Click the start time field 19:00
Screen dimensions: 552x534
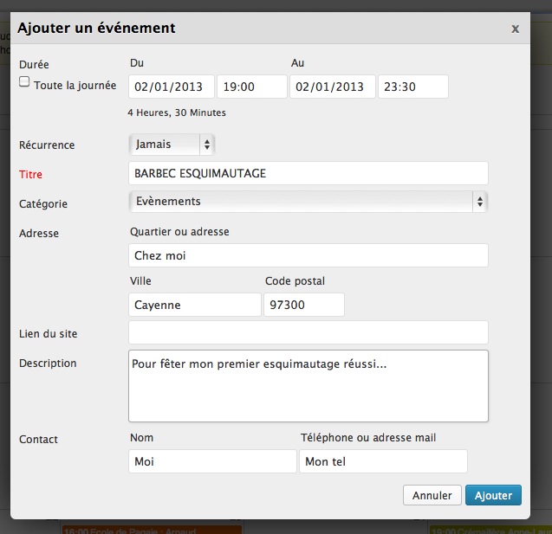[x=251, y=87]
